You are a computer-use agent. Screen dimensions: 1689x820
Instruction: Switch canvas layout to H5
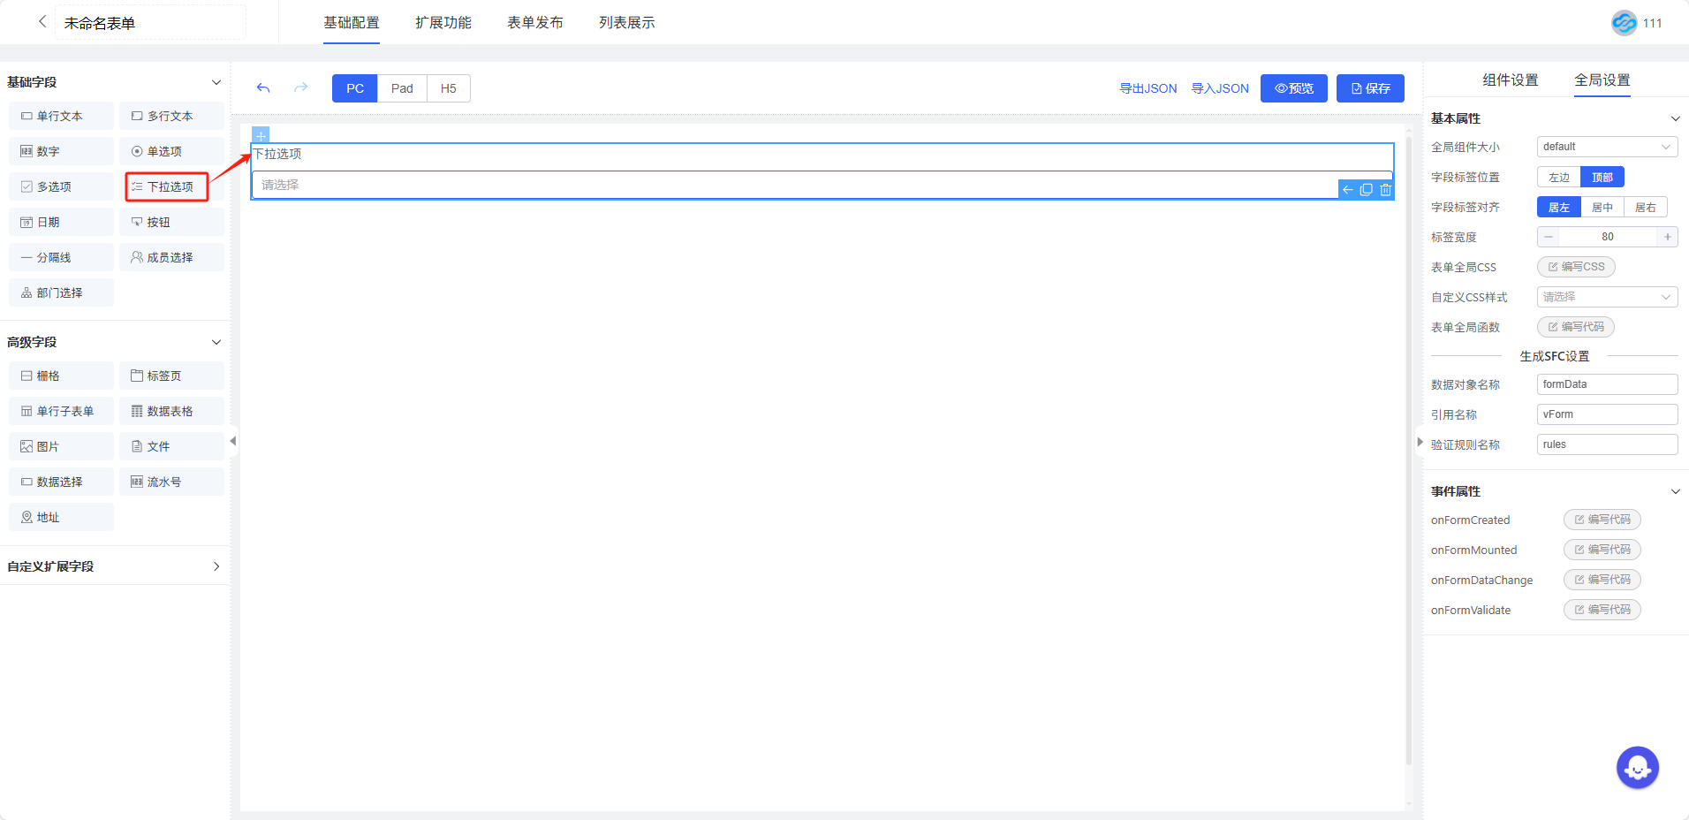tap(448, 88)
